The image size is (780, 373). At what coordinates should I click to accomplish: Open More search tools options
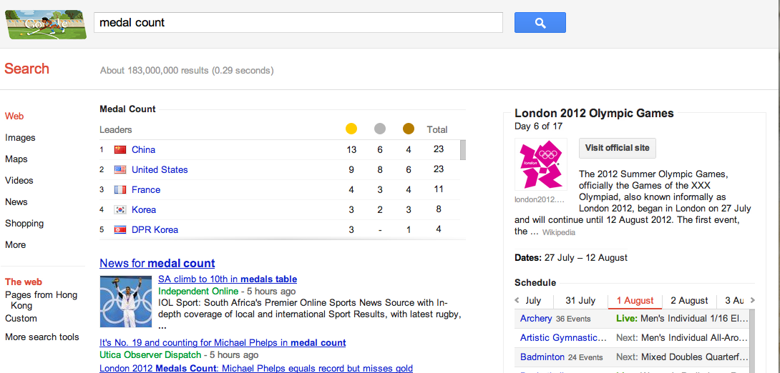[x=42, y=337]
